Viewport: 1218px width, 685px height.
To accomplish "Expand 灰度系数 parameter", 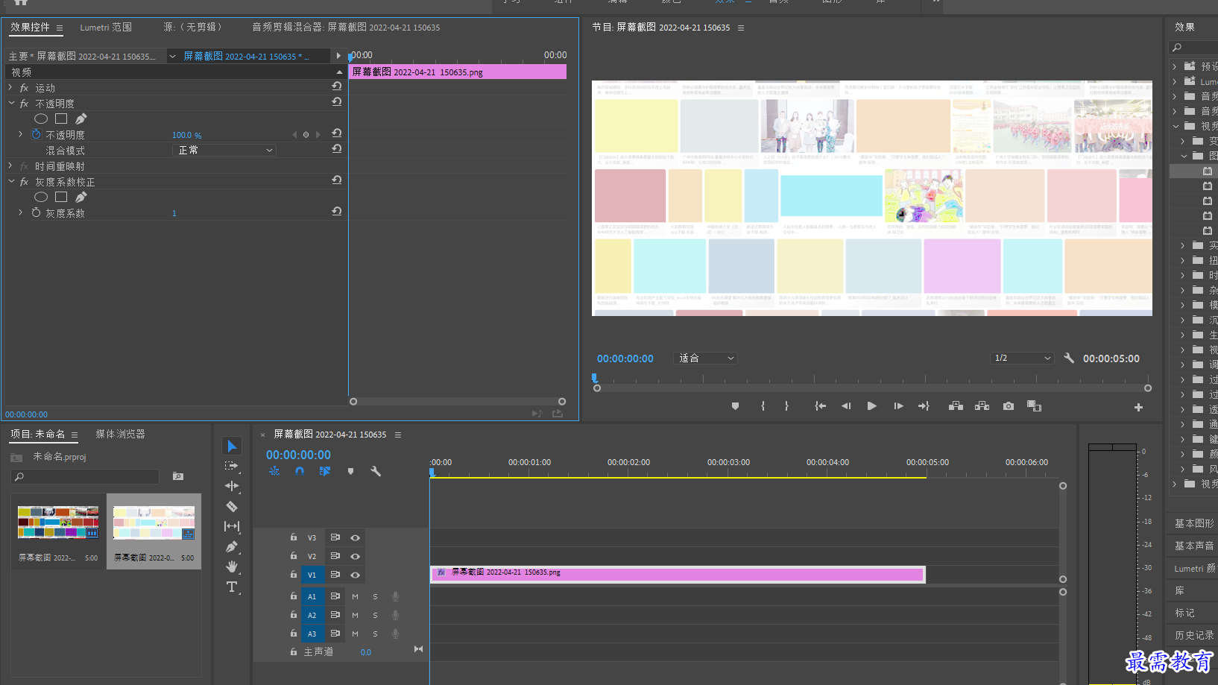I will (x=21, y=212).
